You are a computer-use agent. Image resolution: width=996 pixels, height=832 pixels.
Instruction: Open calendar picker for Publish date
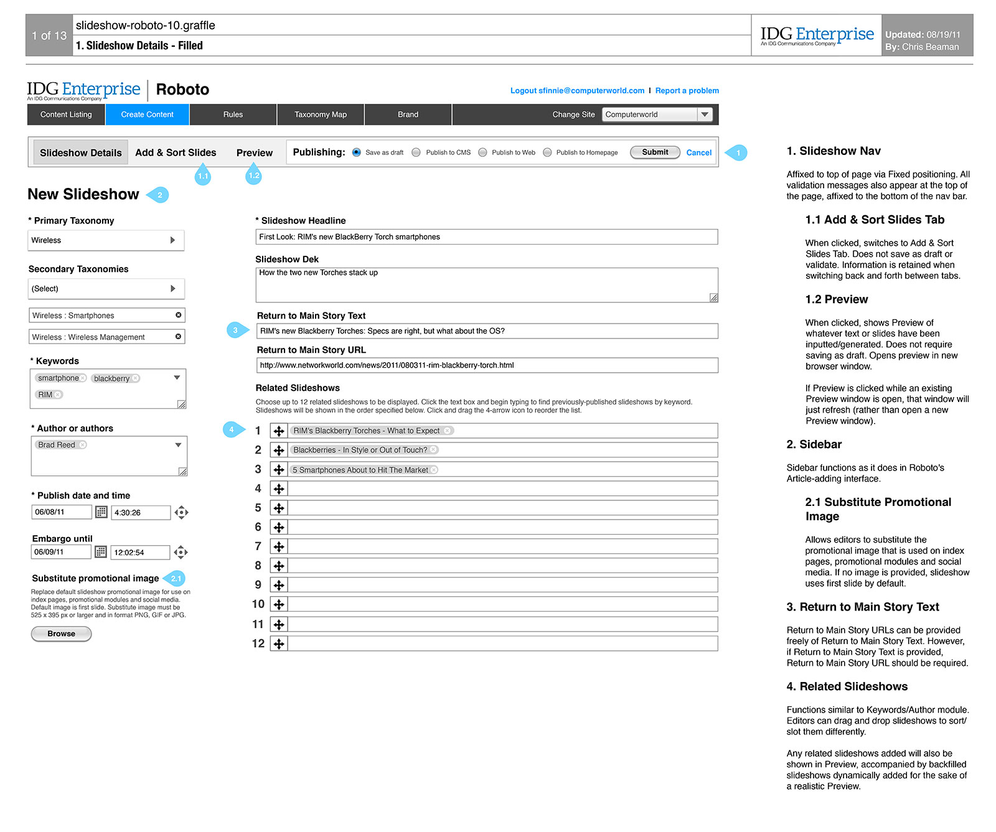pyautogui.click(x=101, y=512)
